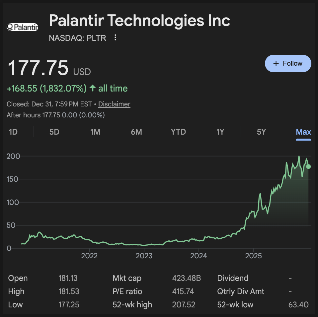This screenshot has width=318, height=317.
Task: View the 5Y chart range
Action: (261, 132)
